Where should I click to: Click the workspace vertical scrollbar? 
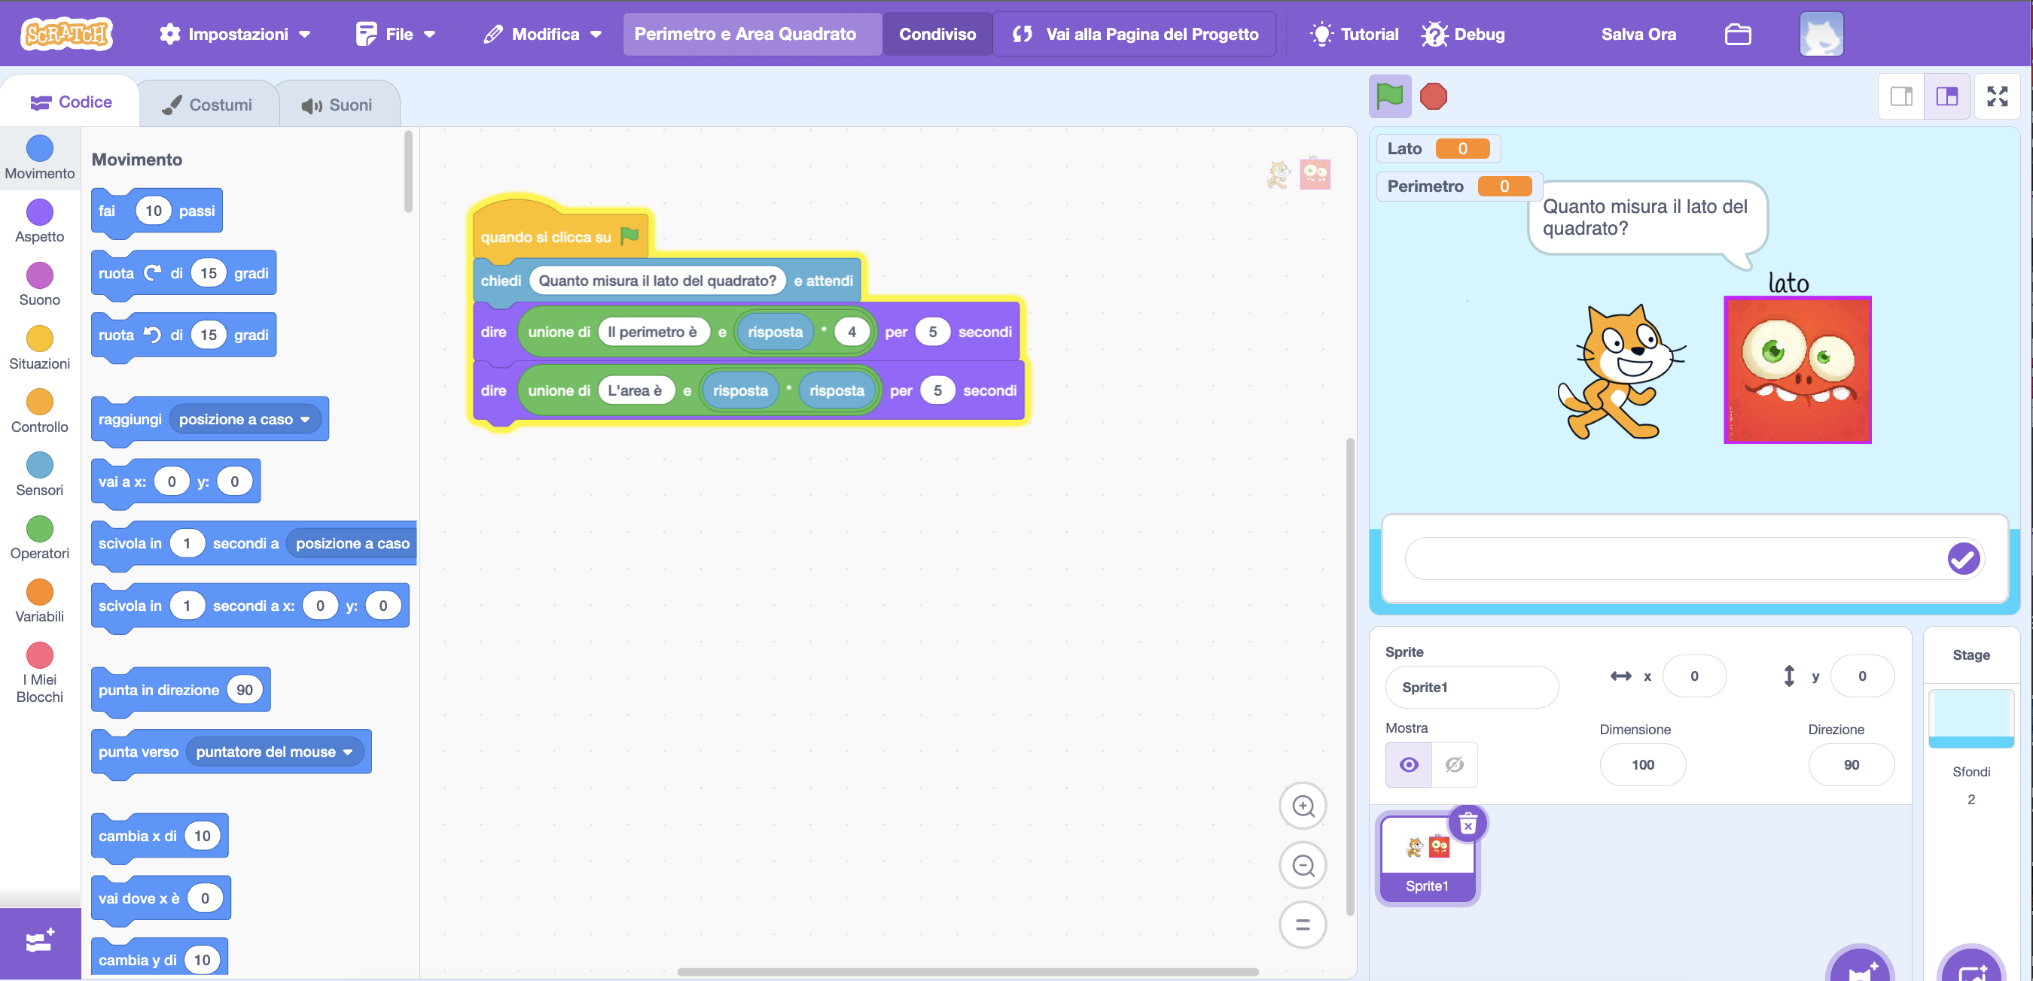1349,676
